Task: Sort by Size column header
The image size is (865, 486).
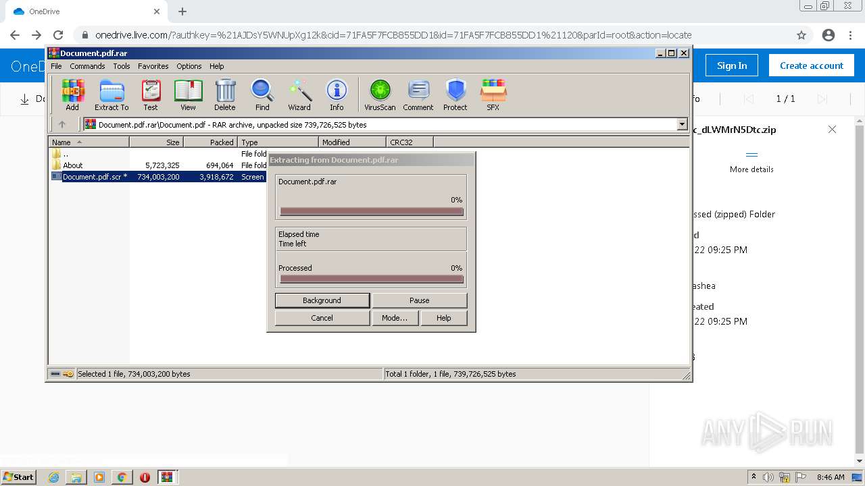Action: tap(156, 142)
